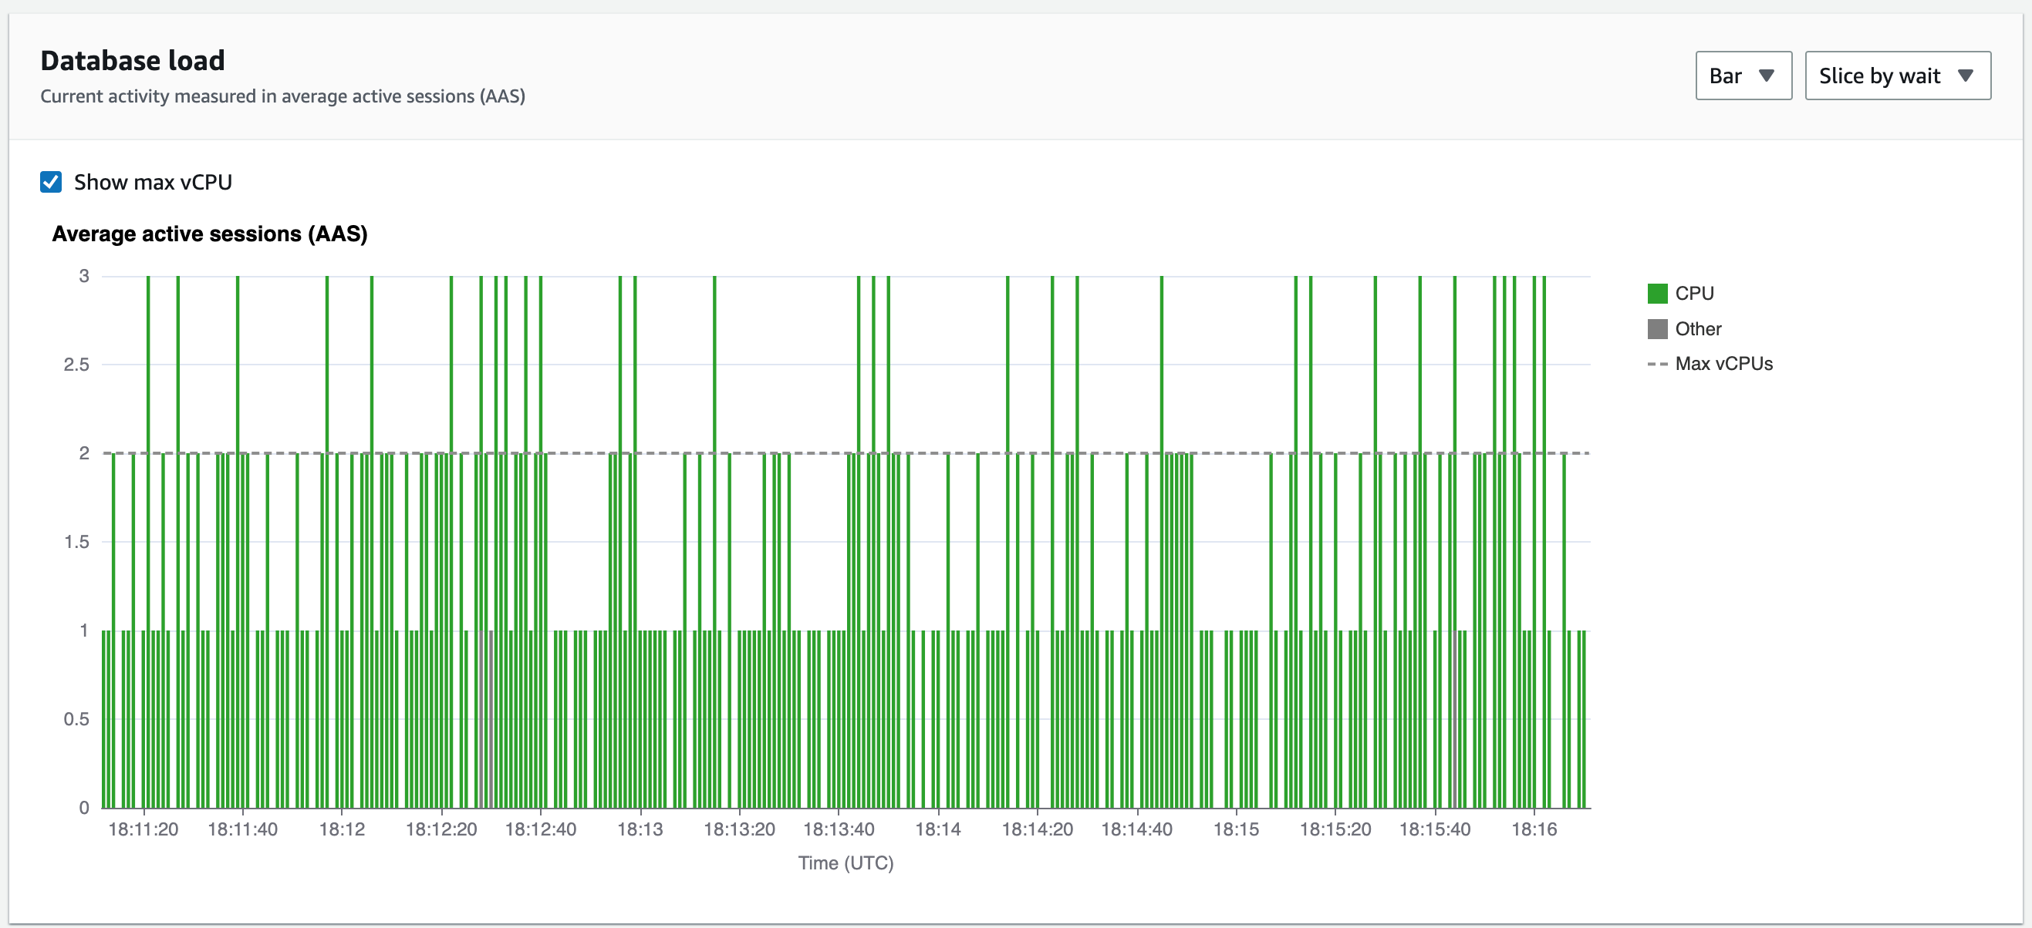Viewport: 2032px width, 928px height.
Task: Click the 18:16 time axis label
Action: [x=1534, y=829]
